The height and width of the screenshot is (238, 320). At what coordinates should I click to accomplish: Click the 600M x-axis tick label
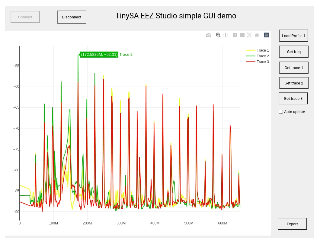pos(222,223)
